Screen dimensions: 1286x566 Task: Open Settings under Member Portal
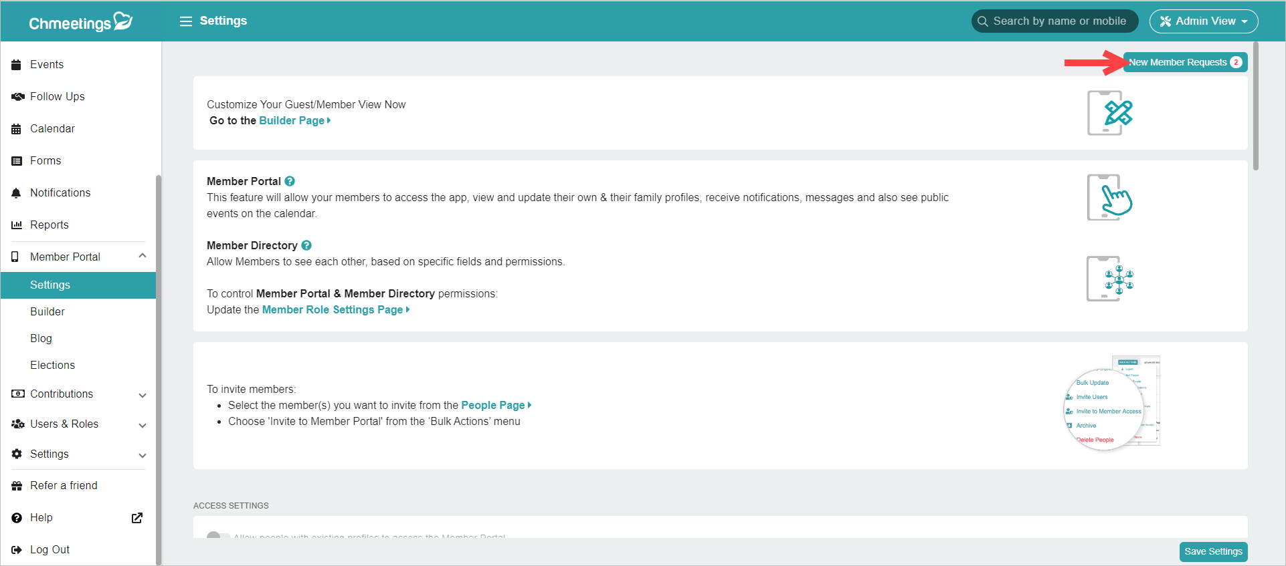78,285
